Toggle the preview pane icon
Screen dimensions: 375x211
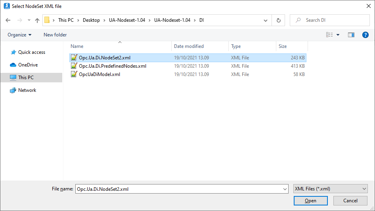[351, 35]
